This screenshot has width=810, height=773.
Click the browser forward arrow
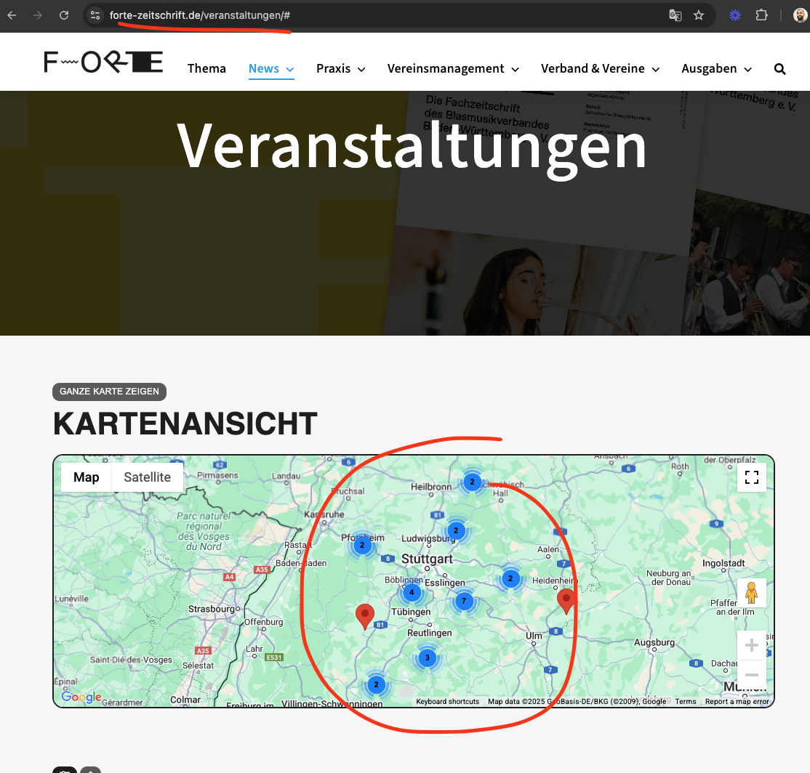pyautogui.click(x=38, y=15)
